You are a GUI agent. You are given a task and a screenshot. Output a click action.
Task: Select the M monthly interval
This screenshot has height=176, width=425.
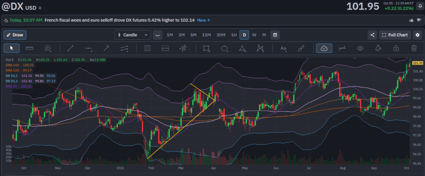tap(264, 35)
